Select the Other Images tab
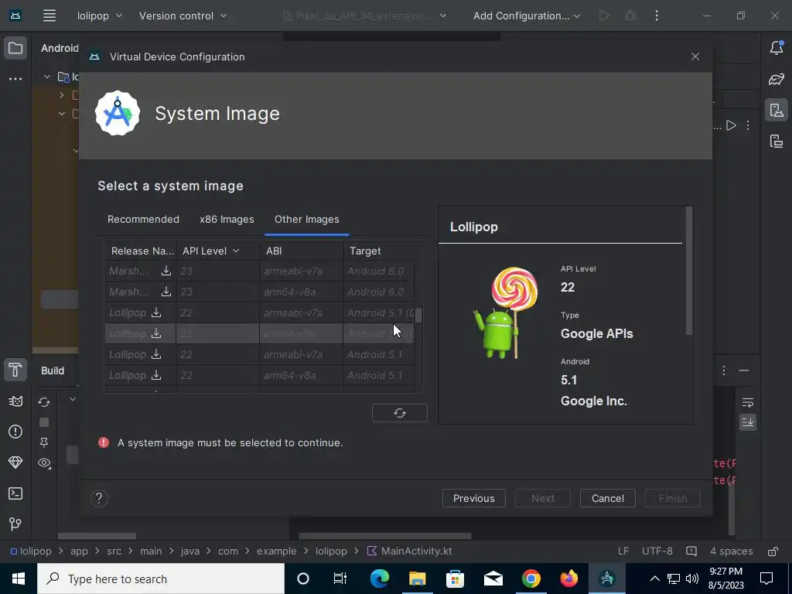The width and height of the screenshot is (792, 594). click(306, 219)
